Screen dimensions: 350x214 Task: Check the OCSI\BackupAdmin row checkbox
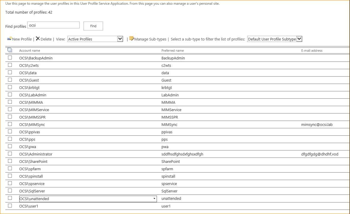coord(10,58)
